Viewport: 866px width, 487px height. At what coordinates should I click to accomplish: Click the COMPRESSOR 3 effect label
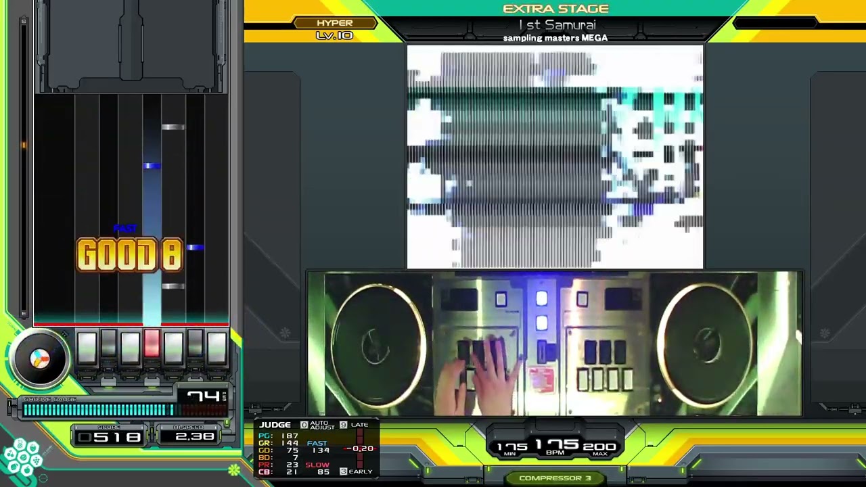click(x=555, y=478)
